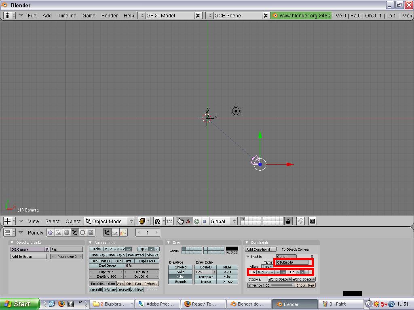Click the TimeOffset 0.00 field
This screenshot has width=414, height=310.
103,284
